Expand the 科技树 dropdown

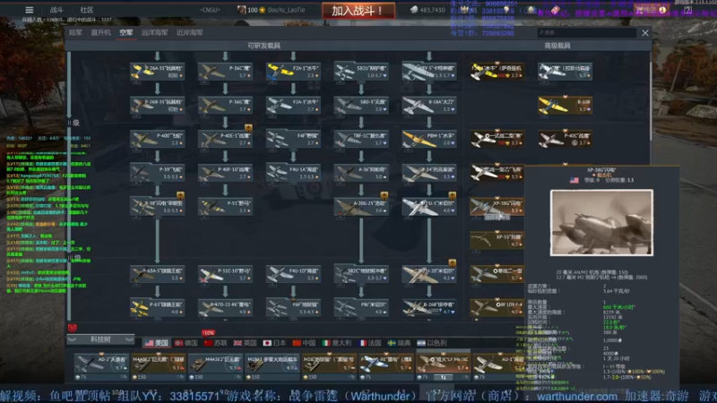tap(100, 339)
